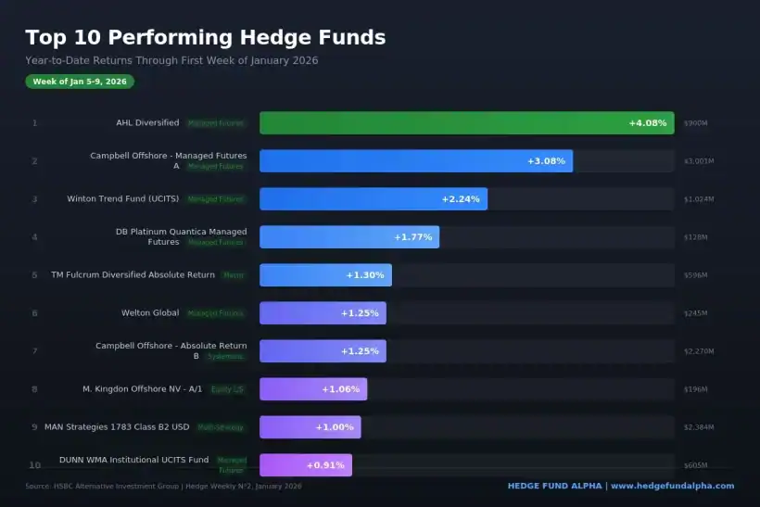760x507 pixels.
Task: Open the www.hedgefundalpha.com link
Action: click(672, 486)
